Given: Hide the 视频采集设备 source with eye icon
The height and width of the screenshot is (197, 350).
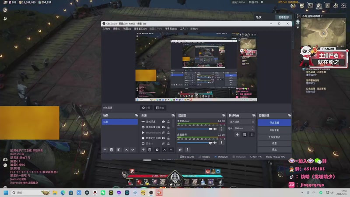Looking at the screenshot, I should (x=163, y=127).
